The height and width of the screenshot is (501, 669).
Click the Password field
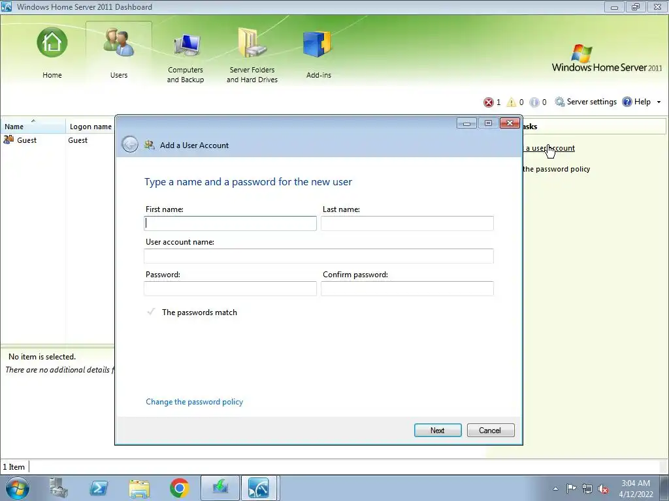230,288
